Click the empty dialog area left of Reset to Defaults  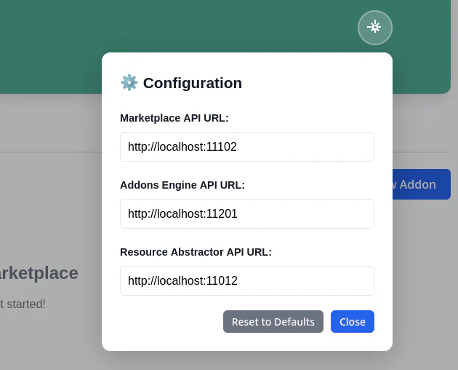point(167,321)
